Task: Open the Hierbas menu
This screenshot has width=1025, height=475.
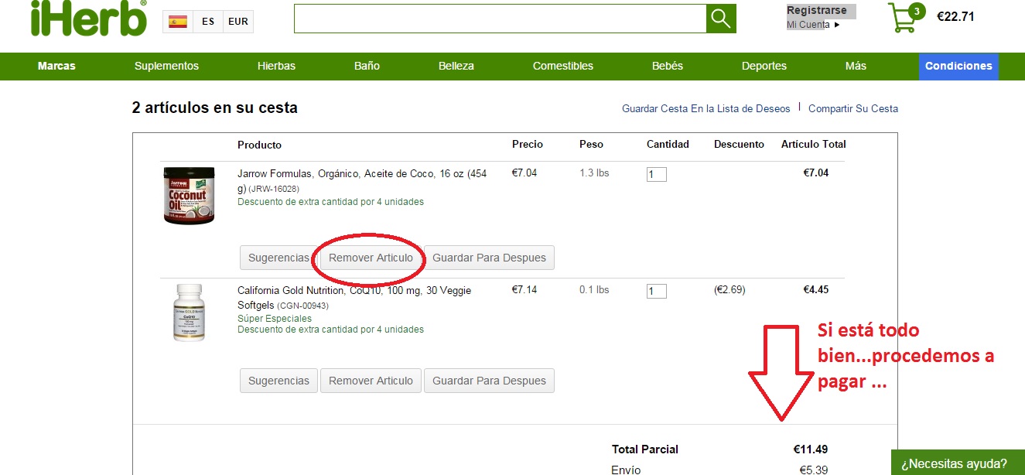Action: tap(276, 66)
